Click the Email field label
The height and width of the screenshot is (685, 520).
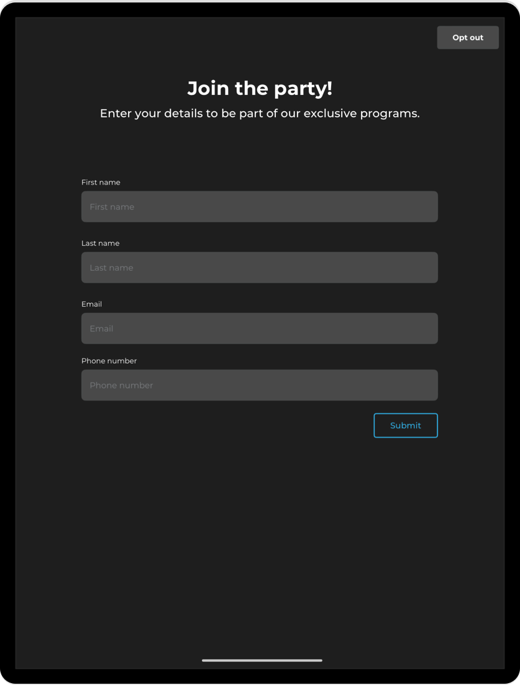click(91, 304)
